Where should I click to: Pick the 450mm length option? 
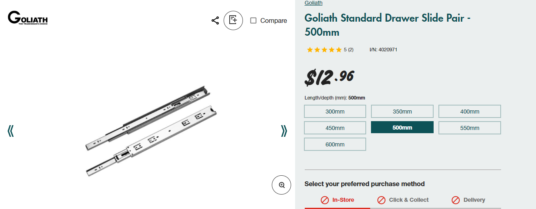[335, 128]
